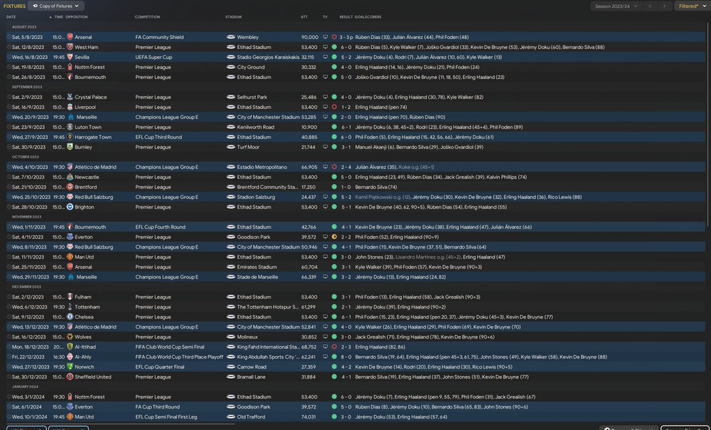
Task: Go to the previous season with left arrow
Action: click(650, 6)
